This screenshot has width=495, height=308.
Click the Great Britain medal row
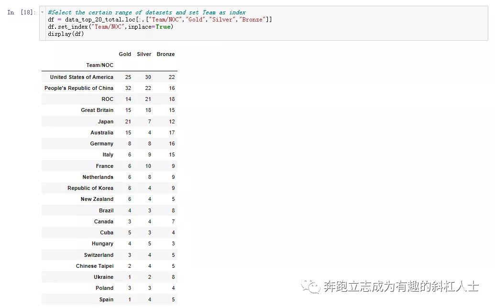pyautogui.click(x=97, y=110)
